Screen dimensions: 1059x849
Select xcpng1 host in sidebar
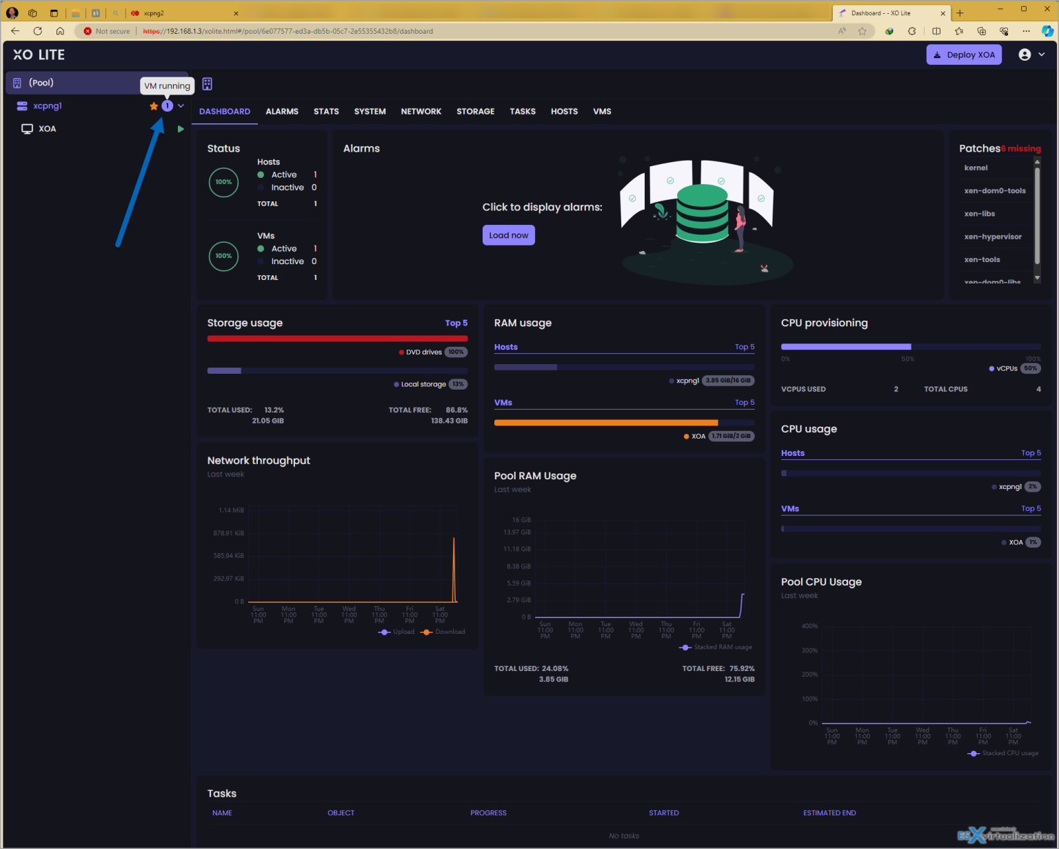(48, 106)
